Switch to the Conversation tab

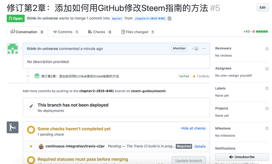tap(27, 32)
